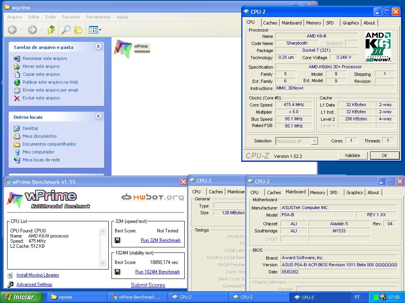Viewport: 405px width, 303px height.
Task: Open the Install Missing Libraries link
Action: (x=38, y=275)
